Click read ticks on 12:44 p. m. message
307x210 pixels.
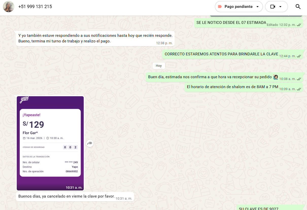[299, 56]
